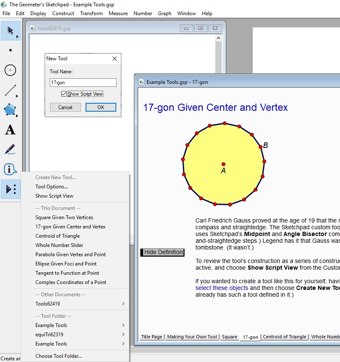Open the Display menu
This screenshot has width=340, height=362.
[38, 13]
